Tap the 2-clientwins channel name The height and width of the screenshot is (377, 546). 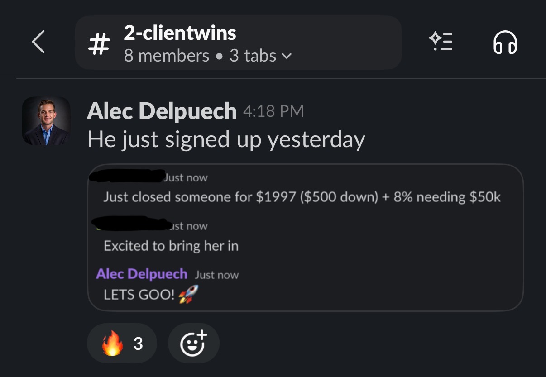[180, 33]
